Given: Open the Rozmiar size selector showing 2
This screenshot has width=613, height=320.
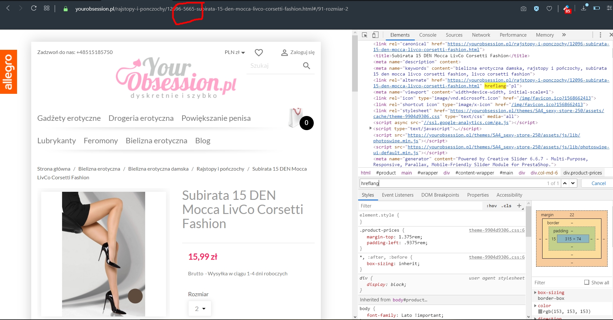Looking at the screenshot, I should (x=200, y=308).
